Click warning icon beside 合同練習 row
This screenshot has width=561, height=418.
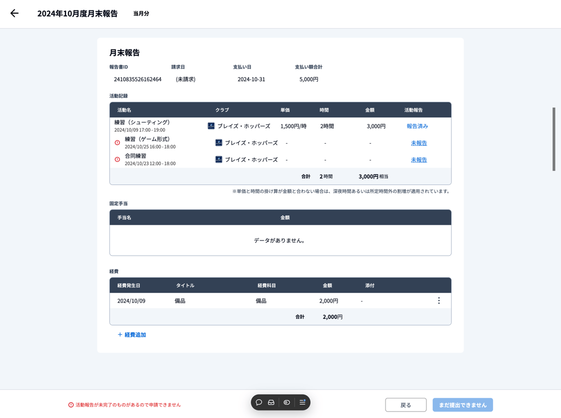coord(117,159)
